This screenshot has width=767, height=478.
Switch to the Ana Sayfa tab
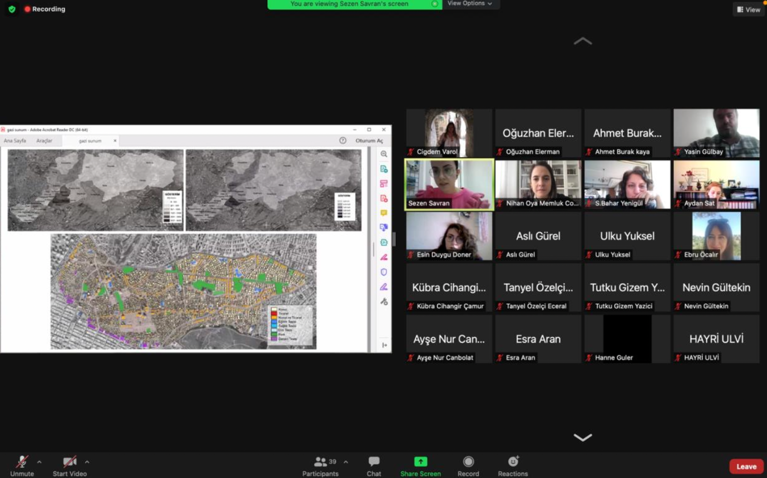tap(15, 141)
